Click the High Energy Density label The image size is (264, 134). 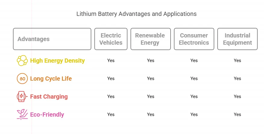click(x=58, y=61)
